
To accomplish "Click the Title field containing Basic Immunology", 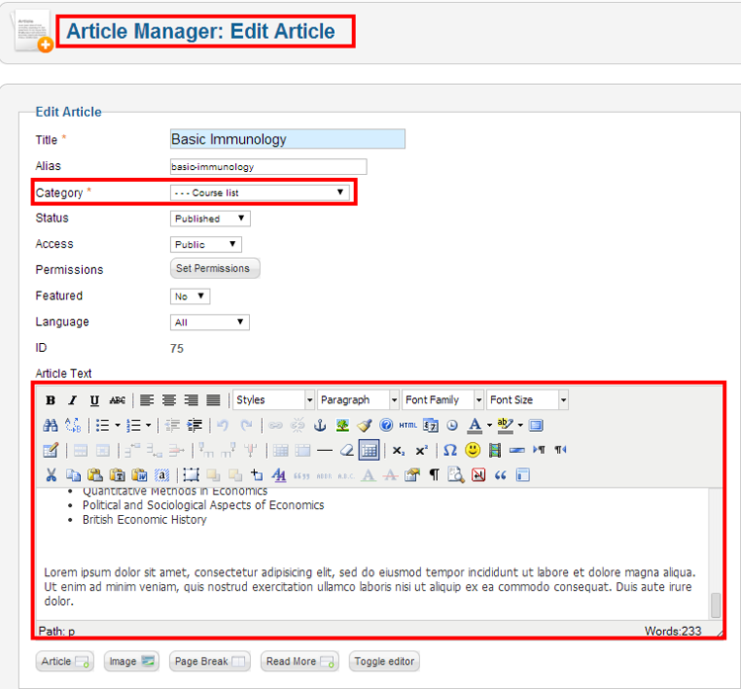I will click(287, 139).
